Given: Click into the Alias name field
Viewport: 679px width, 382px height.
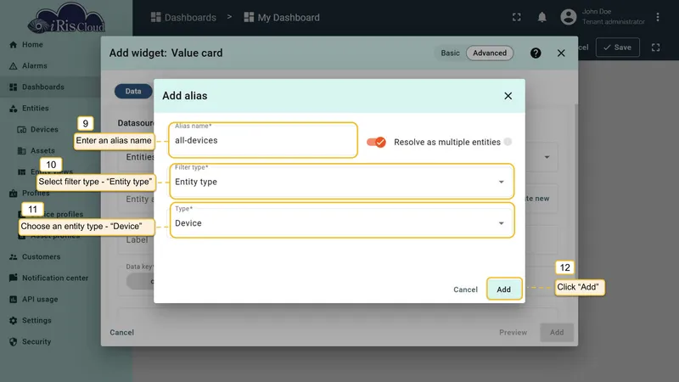Looking at the screenshot, I should (x=262, y=140).
